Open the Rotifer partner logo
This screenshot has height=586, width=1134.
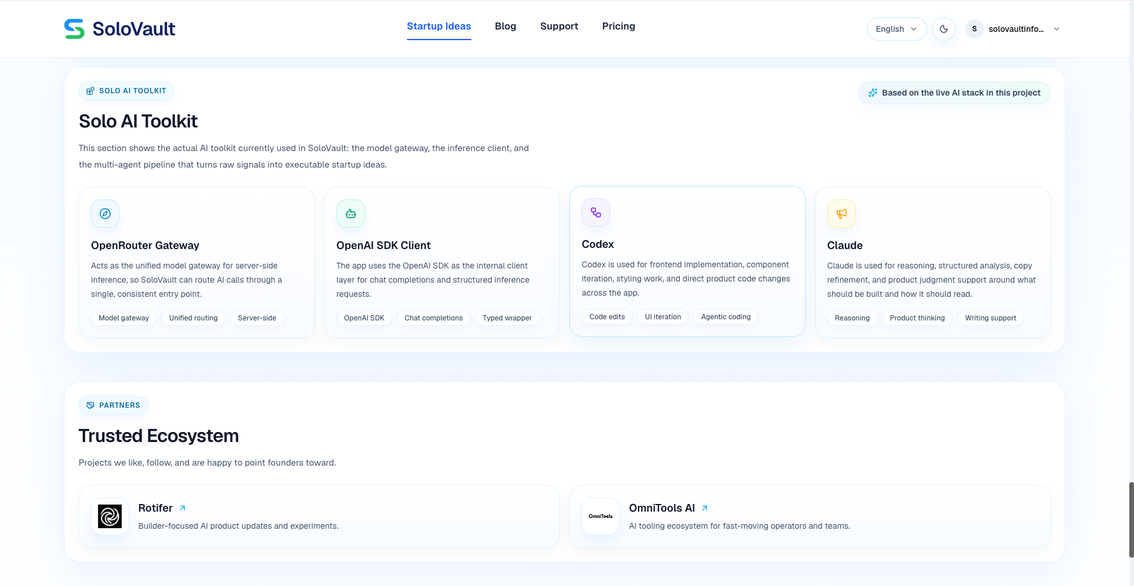110,516
